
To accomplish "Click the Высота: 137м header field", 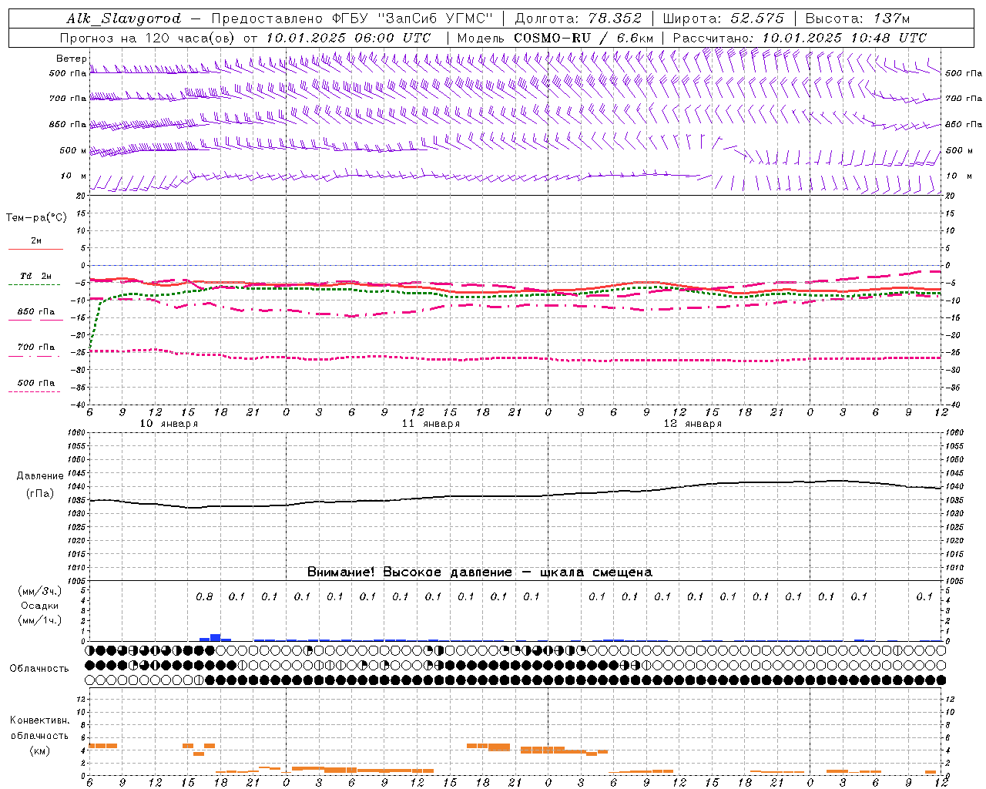I will coord(857,18).
